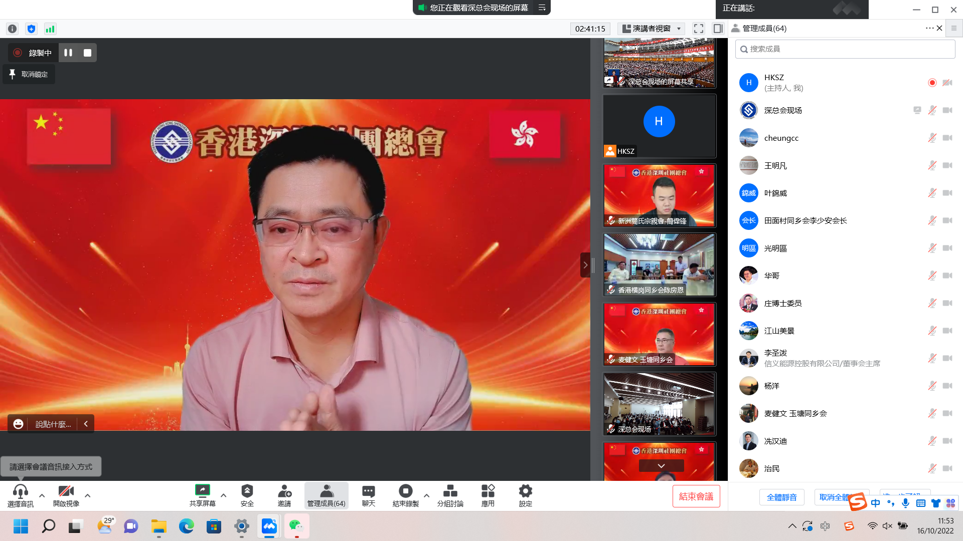
Task: Open the invite participants icon
Action: click(284, 490)
